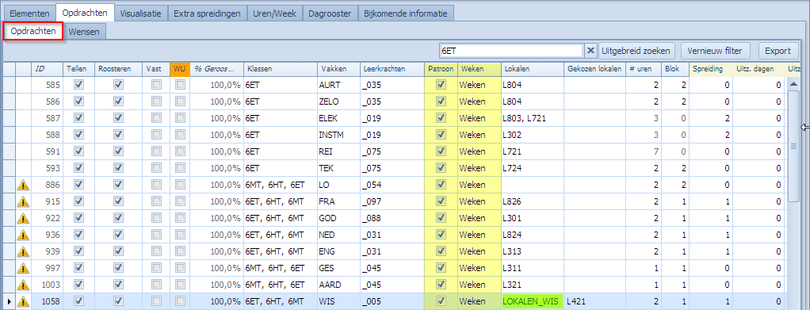Toggle Tellen checkbox for row 585
The image size is (810, 310).
pos(78,84)
